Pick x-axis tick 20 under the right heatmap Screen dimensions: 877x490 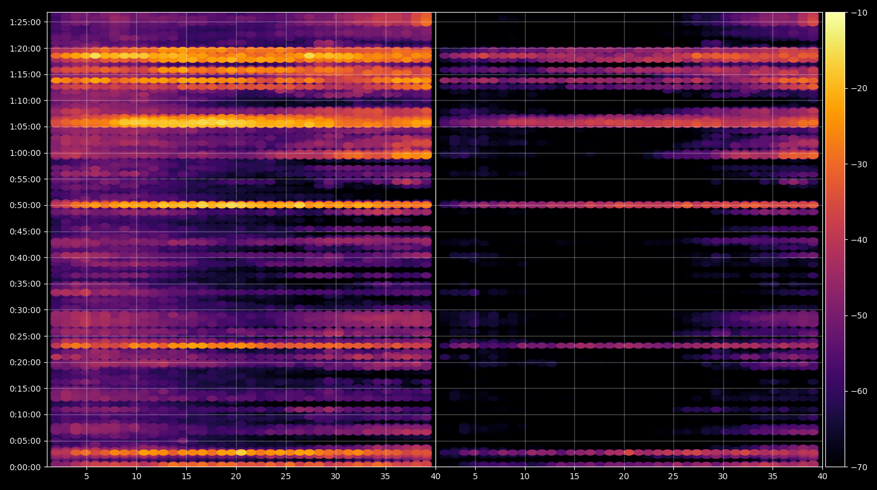(x=624, y=477)
